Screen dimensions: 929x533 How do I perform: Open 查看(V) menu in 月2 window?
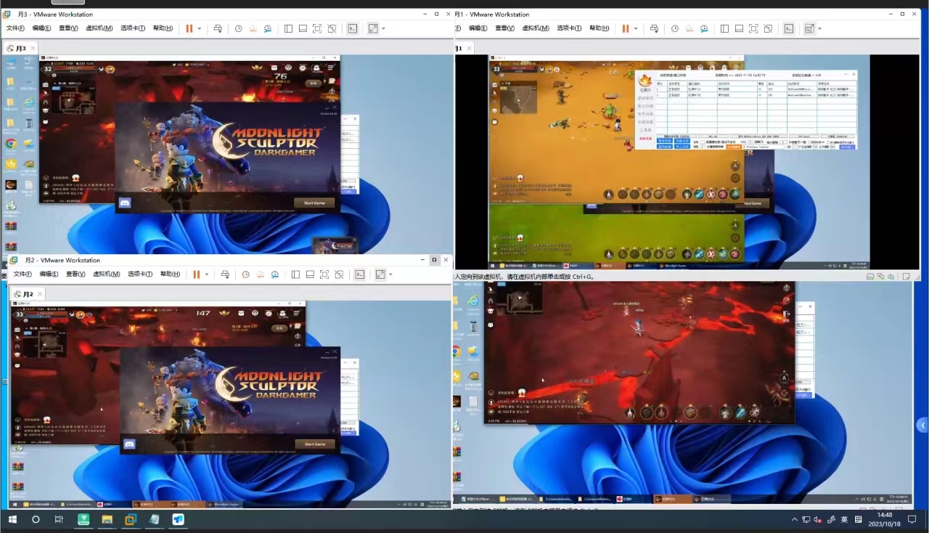coord(77,274)
